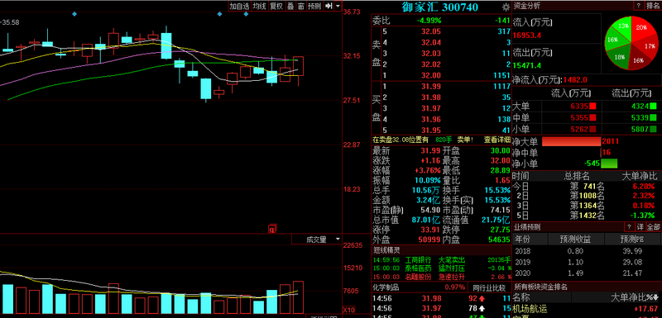The image size is (662, 318).
Task: Toggle the 均线 moving average display
Action: tap(259, 6)
